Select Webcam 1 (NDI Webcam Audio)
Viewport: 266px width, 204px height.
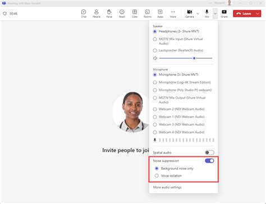178,117
